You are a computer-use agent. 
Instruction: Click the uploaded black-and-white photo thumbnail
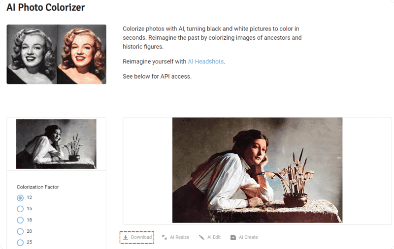point(56,144)
